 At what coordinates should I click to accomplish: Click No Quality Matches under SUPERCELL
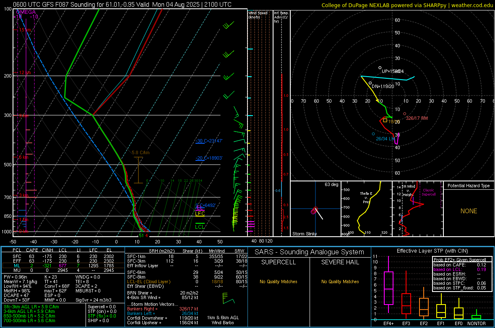[x=279, y=282]
